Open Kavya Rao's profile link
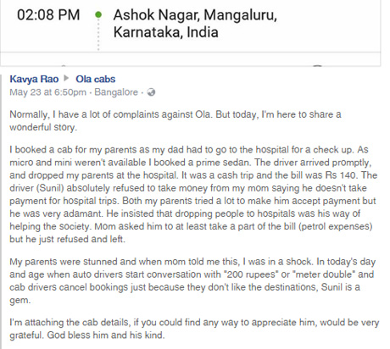 tap(34, 79)
